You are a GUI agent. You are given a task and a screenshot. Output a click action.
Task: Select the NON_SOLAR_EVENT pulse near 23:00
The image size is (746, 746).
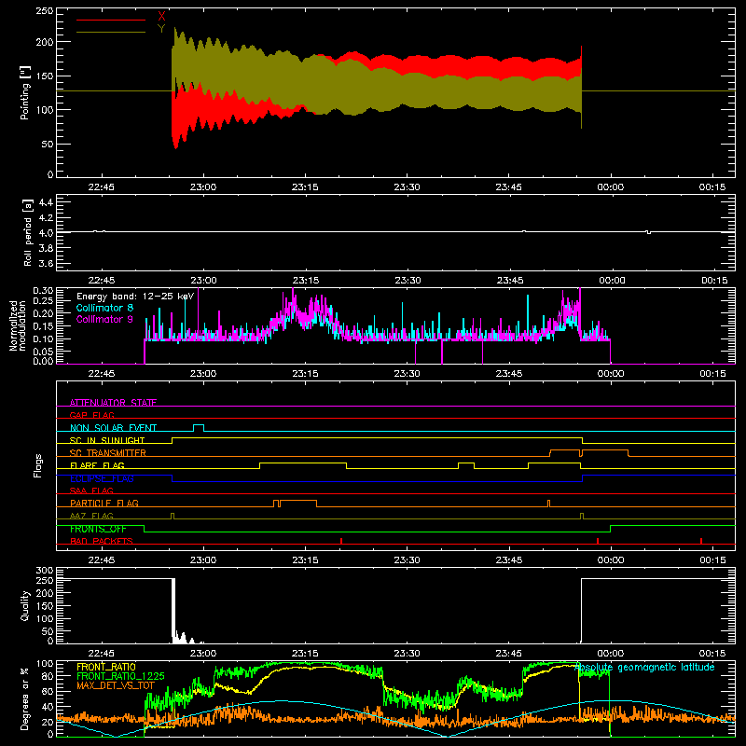click(199, 428)
